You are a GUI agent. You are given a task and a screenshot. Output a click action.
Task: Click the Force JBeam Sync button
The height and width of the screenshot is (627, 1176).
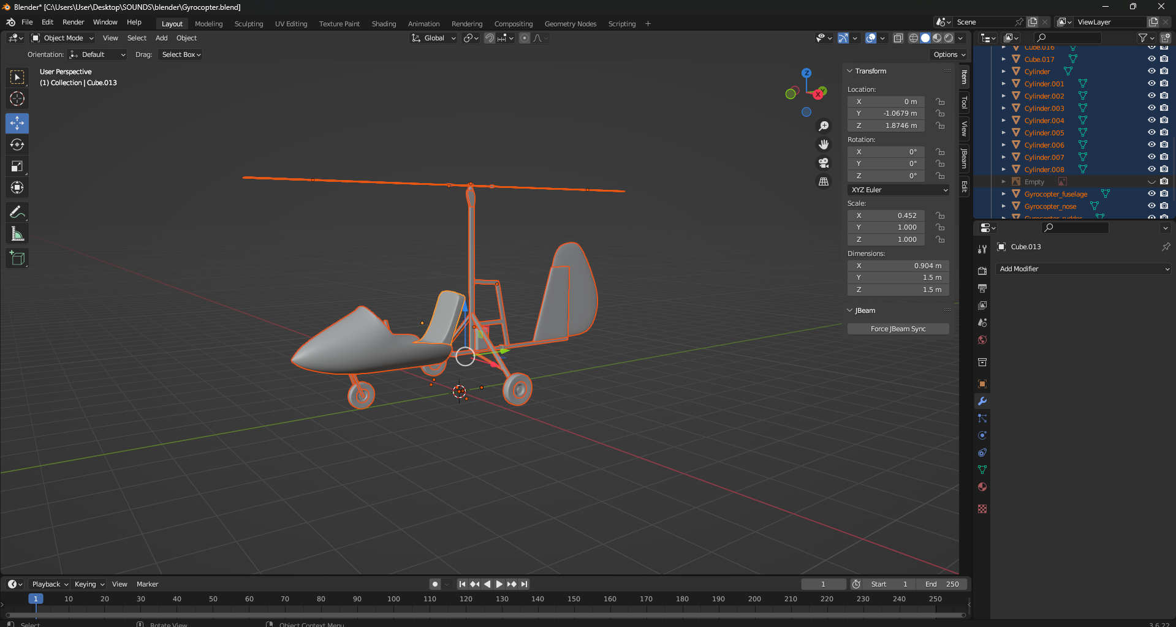click(898, 329)
